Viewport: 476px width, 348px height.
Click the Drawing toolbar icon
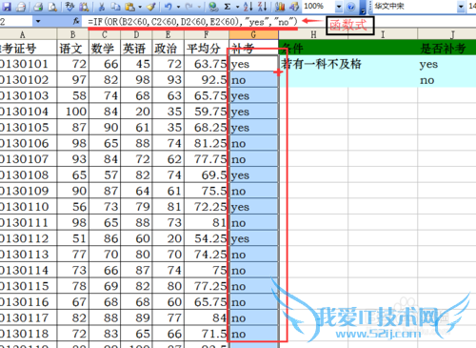tap(294, 7)
